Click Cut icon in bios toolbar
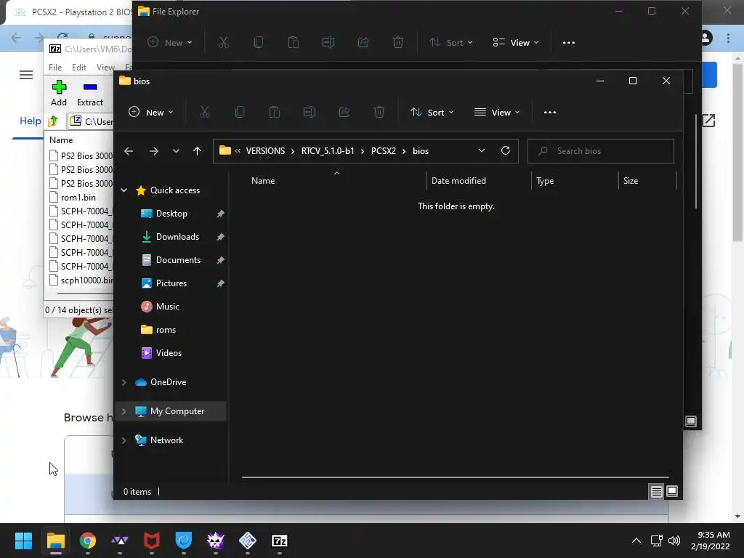The image size is (744, 558). [x=204, y=113]
